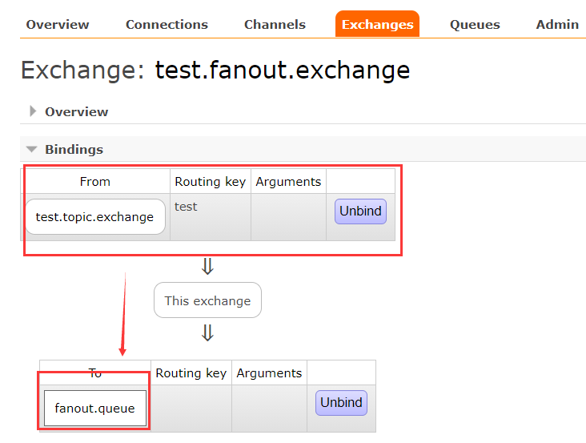This screenshot has width=586, height=443.
Task: Open the fanout.queue destination link
Action: tap(94, 409)
